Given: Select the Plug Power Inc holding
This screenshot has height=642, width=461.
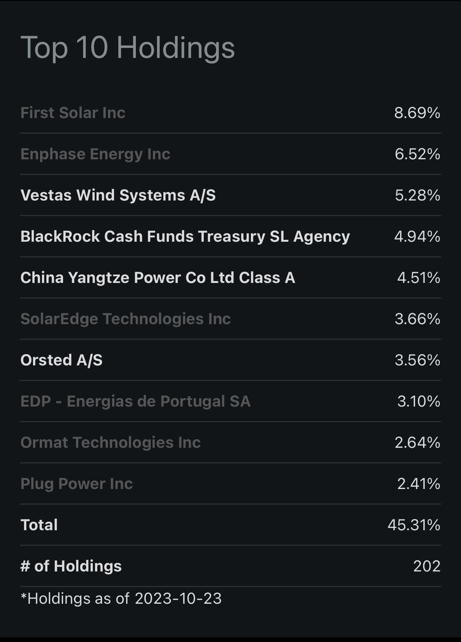Looking at the screenshot, I should (76, 484).
